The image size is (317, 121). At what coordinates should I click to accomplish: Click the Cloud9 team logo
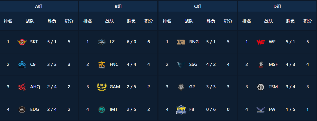click(22, 64)
